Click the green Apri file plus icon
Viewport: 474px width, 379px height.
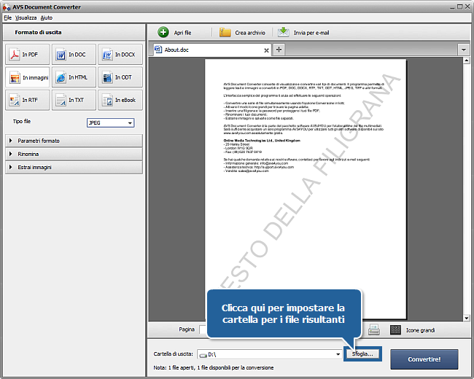(x=163, y=32)
